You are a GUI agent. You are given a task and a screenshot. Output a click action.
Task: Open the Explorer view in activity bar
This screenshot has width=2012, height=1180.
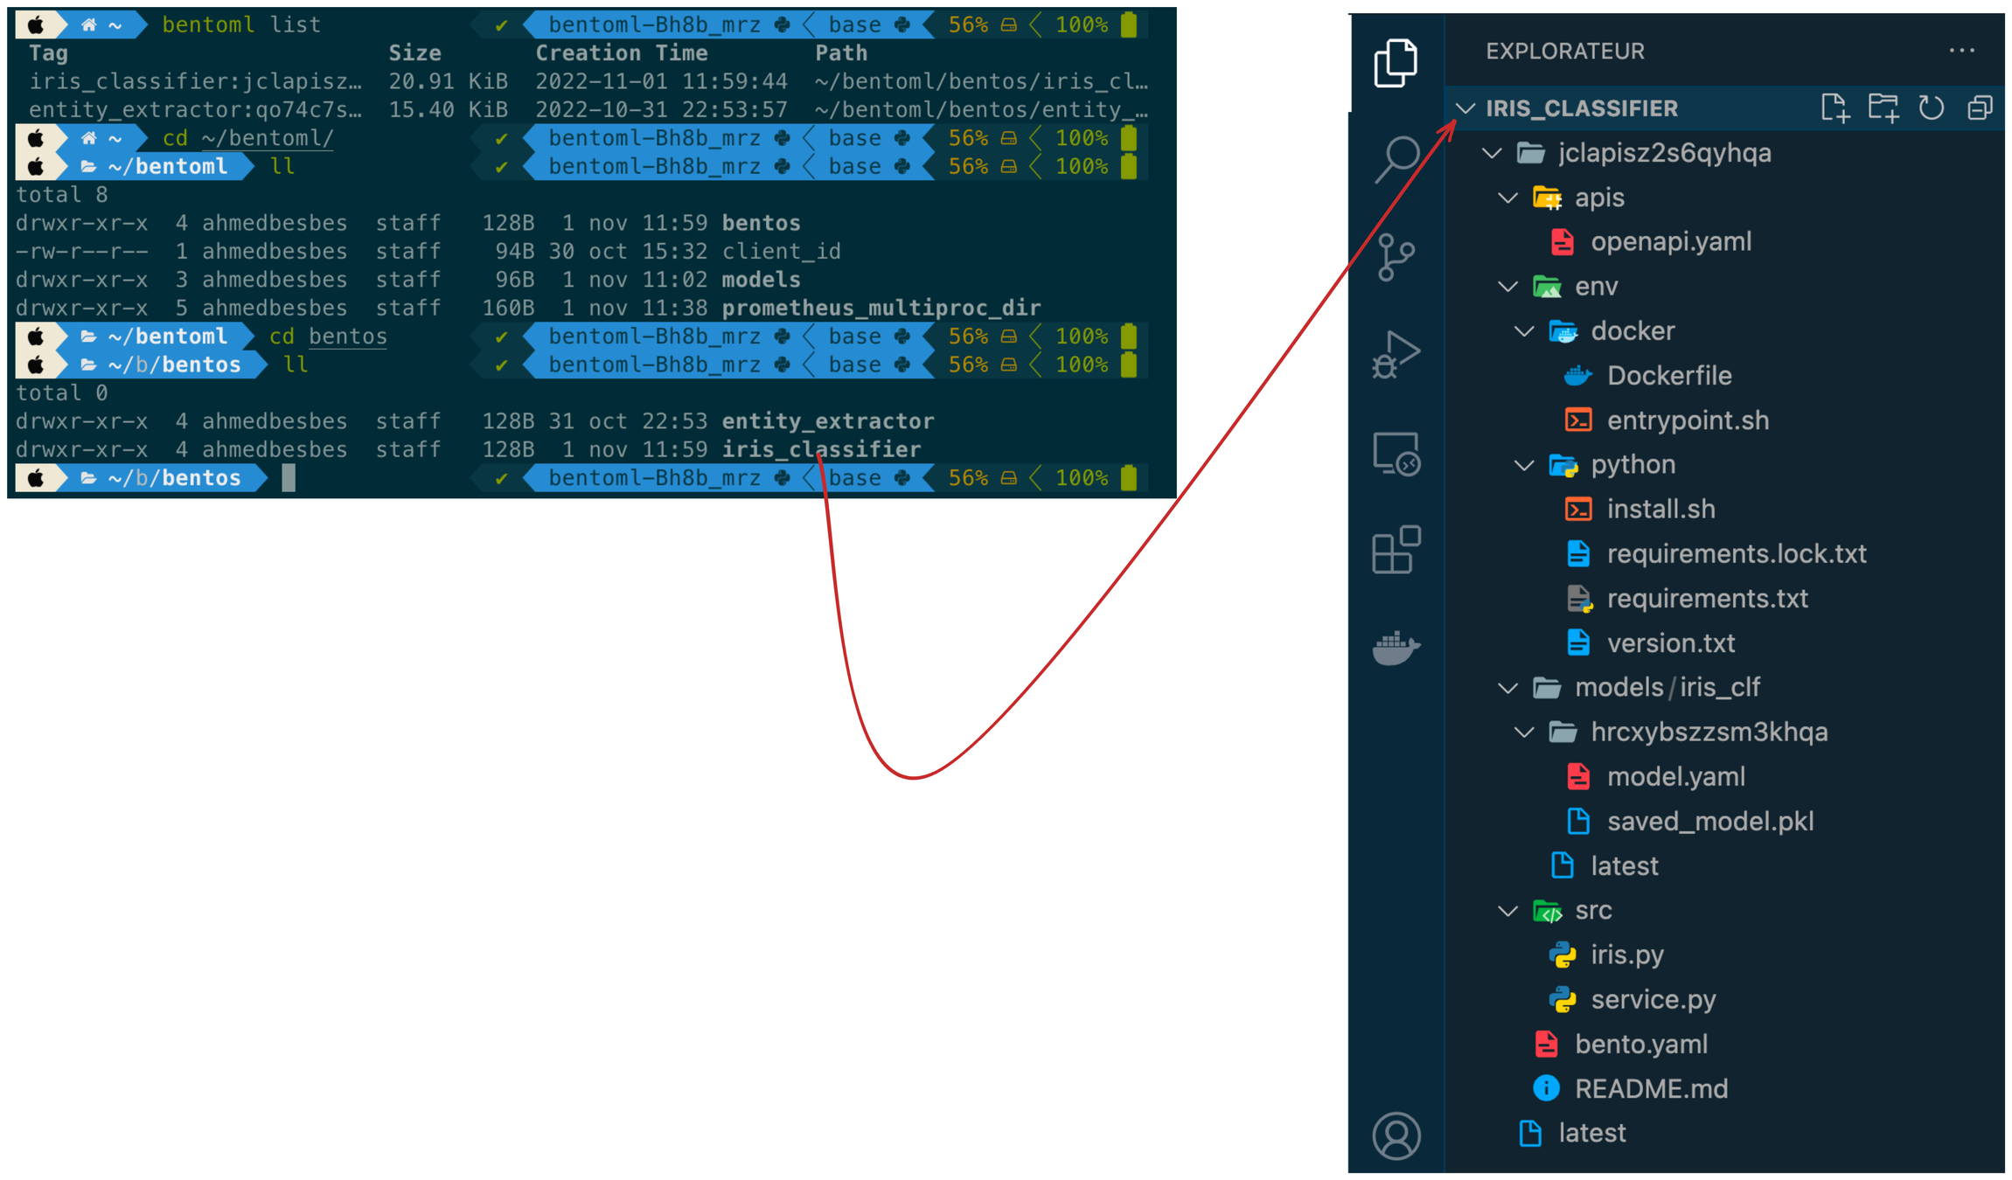click(1396, 63)
